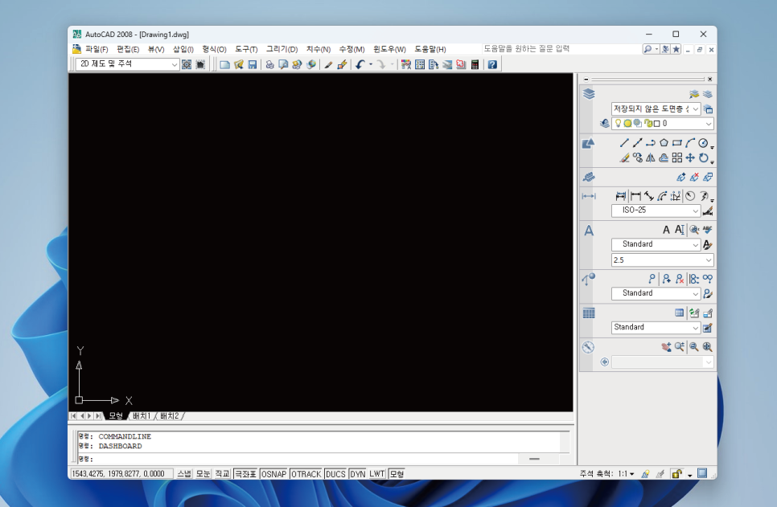The height and width of the screenshot is (507, 777).
Task: Toggle DUCS in status bar
Action: point(335,474)
